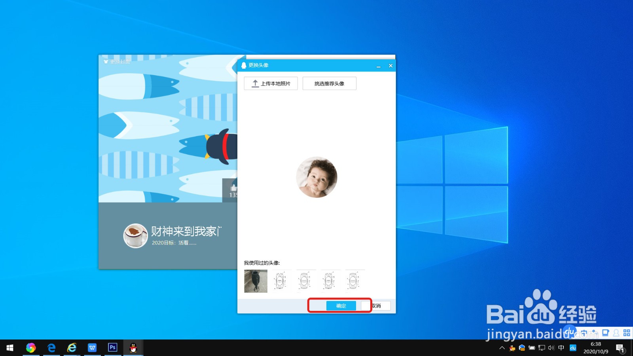633x356 pixels.
Task: Select the first line-drawing avatar thumbnail
Action: pyautogui.click(x=281, y=281)
